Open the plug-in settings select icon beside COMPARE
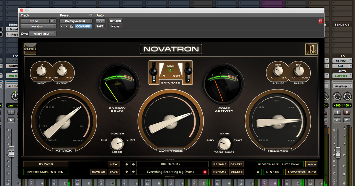 point(71,26)
